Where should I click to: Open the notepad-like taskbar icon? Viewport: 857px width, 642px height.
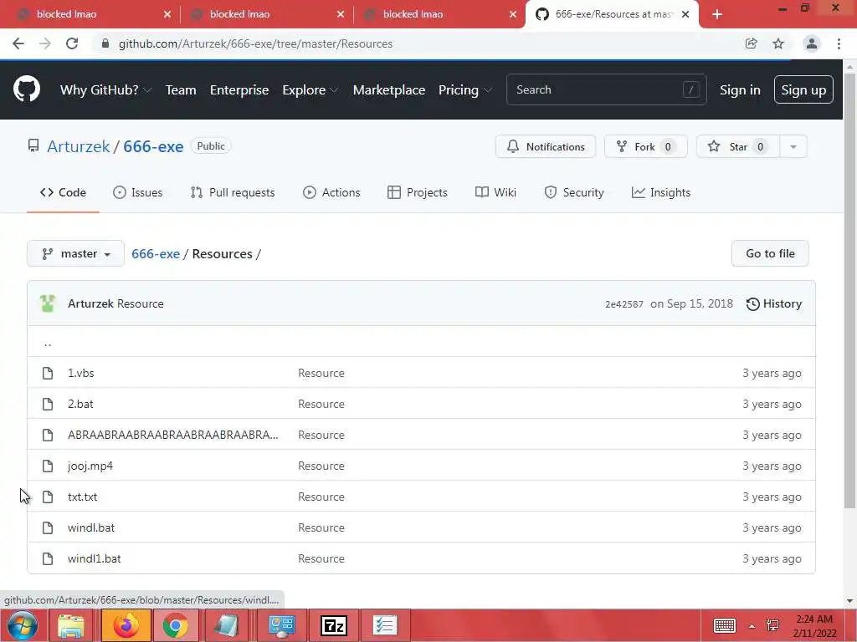click(x=226, y=625)
